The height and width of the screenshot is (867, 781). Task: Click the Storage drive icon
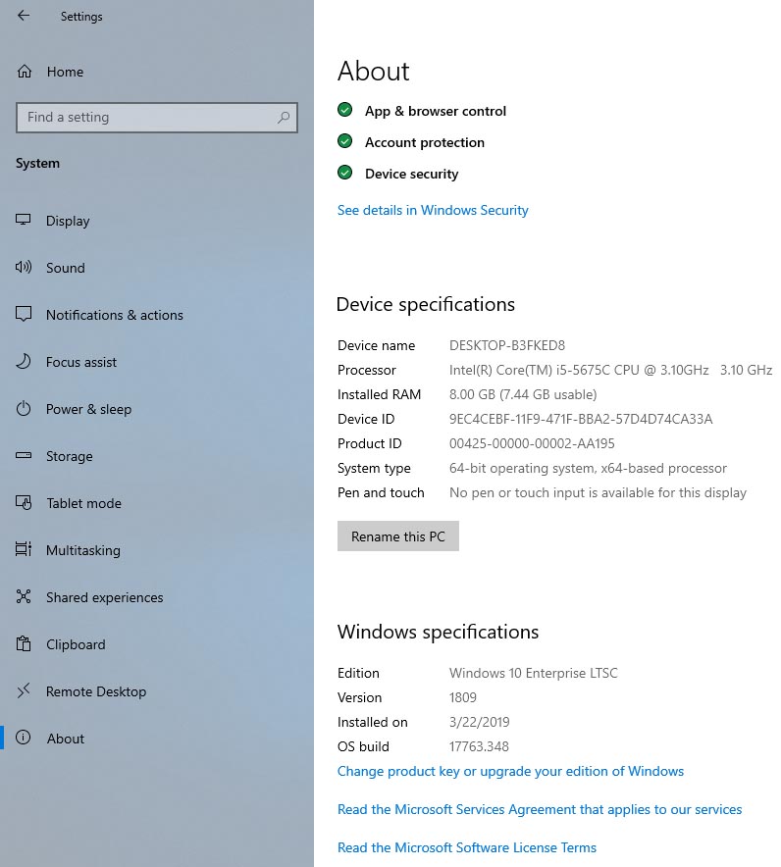coord(24,456)
